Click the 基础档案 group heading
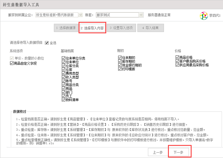 pos(67,51)
